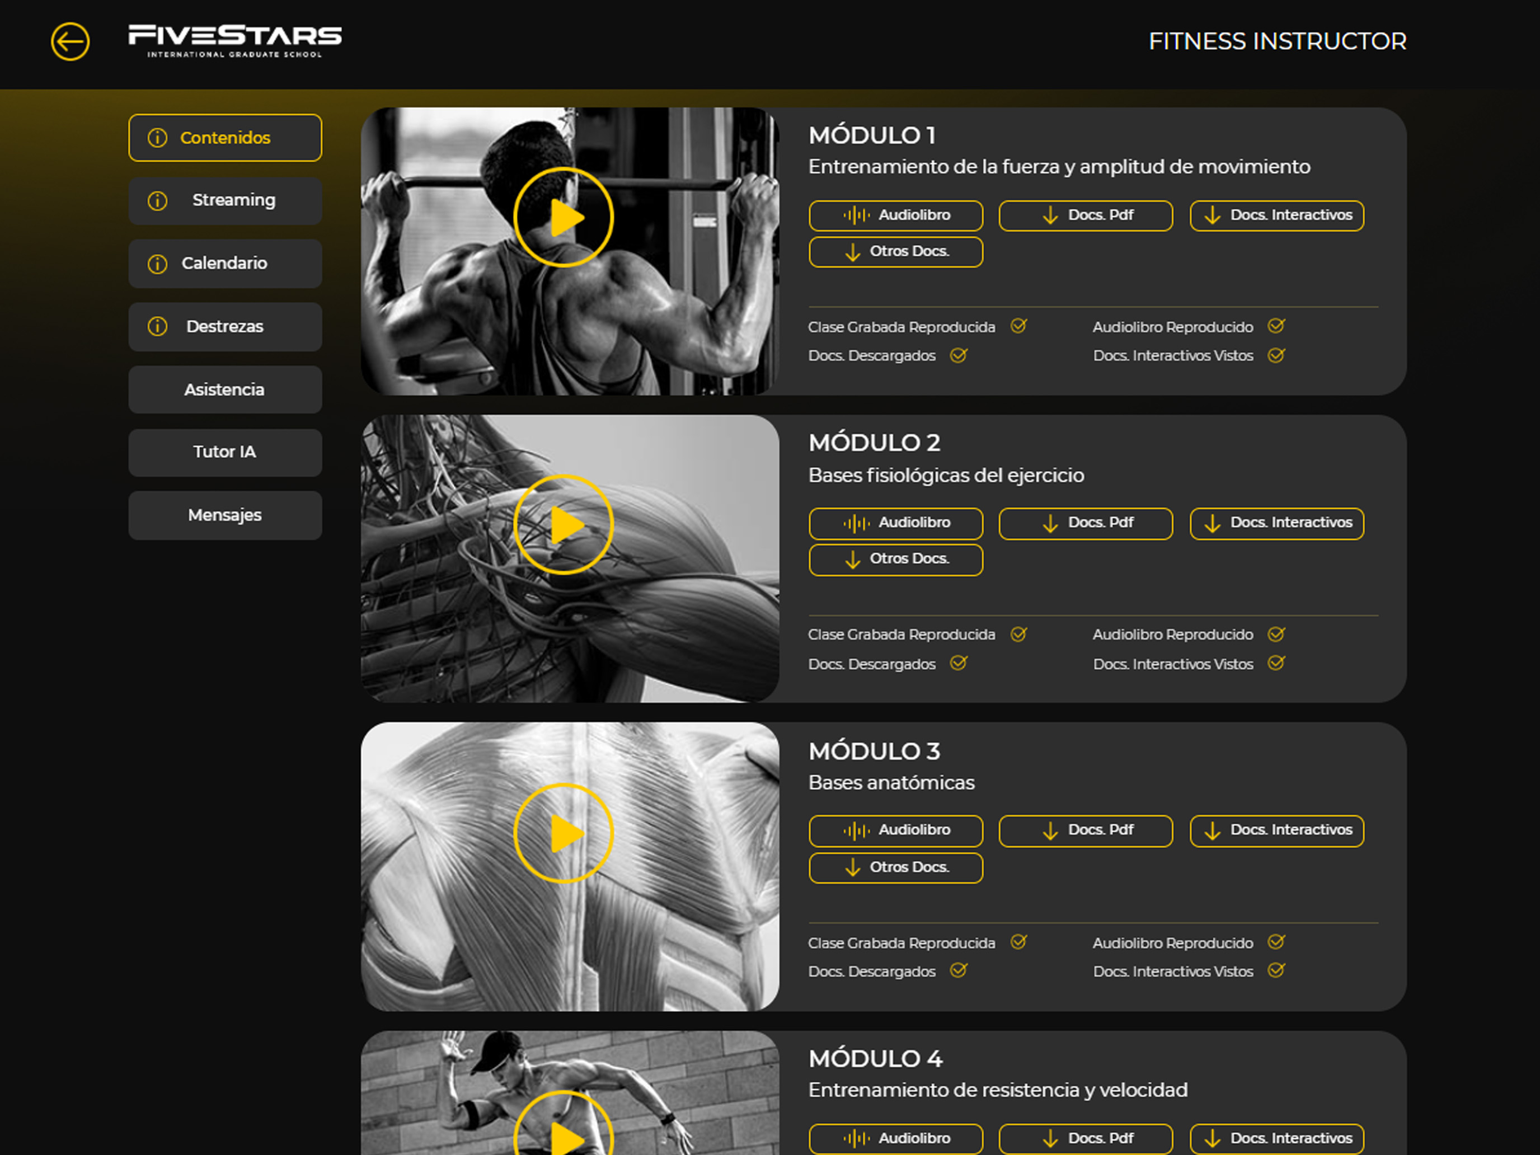Play the Módulo 2 class video
The width and height of the screenshot is (1540, 1155).
[x=563, y=525]
